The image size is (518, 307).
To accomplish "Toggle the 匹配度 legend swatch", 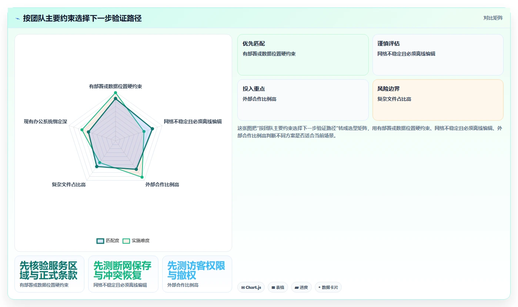I will point(100,241).
